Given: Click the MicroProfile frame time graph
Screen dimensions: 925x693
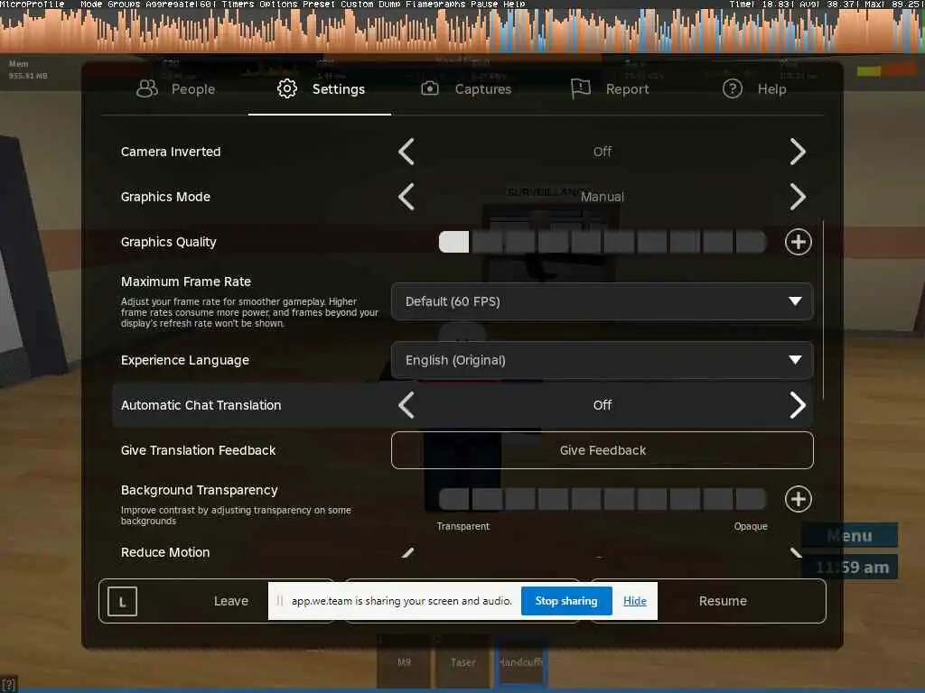Looking at the screenshot, I should (x=462, y=31).
